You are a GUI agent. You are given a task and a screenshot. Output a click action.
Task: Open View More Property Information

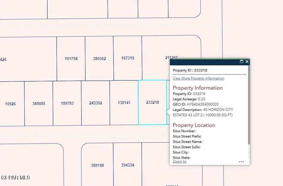(x=198, y=78)
